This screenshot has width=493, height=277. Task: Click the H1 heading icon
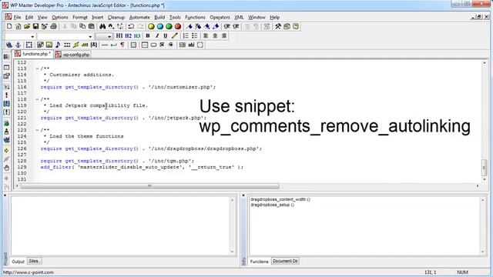119,36
